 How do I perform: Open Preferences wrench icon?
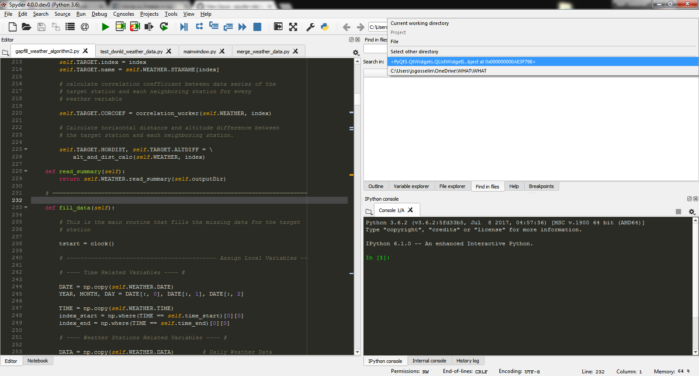pyautogui.click(x=311, y=27)
